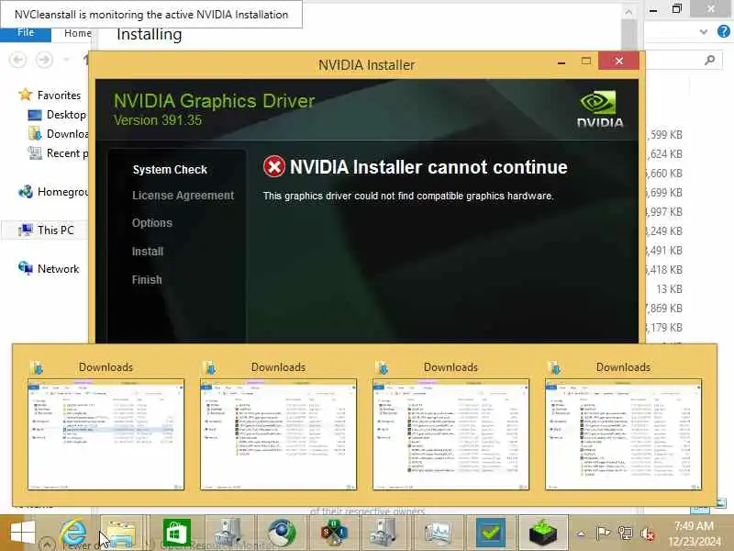Show hidden tray icons arrow
Screen dimensions: 734x551
pos(581,534)
